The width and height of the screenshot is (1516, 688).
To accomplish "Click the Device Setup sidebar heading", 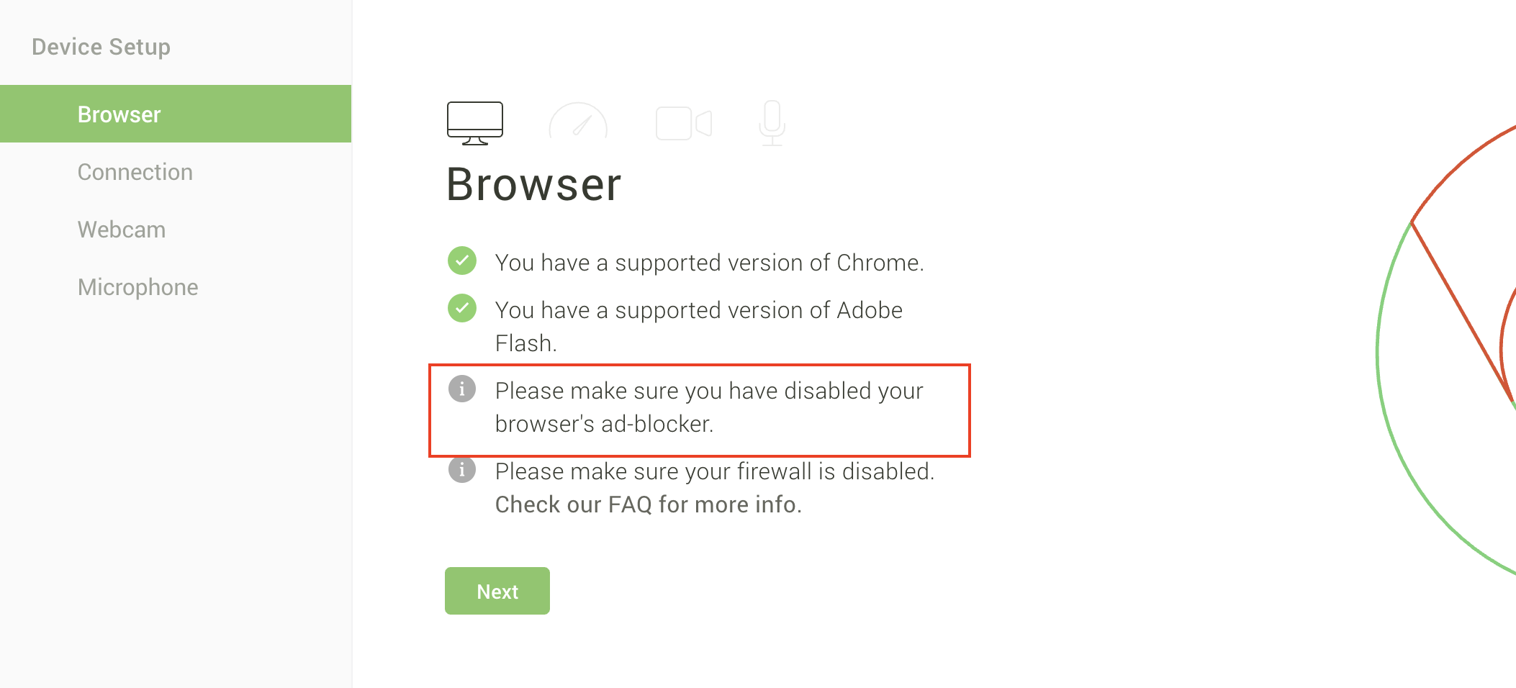I will [101, 47].
